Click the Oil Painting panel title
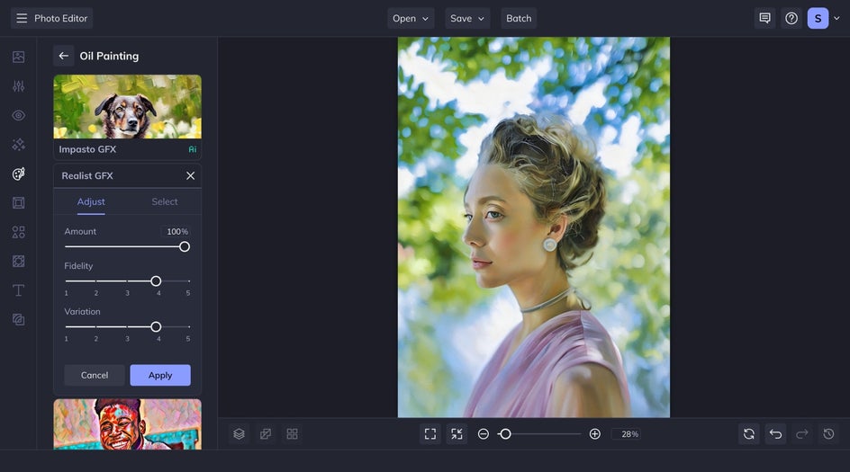 tap(109, 57)
